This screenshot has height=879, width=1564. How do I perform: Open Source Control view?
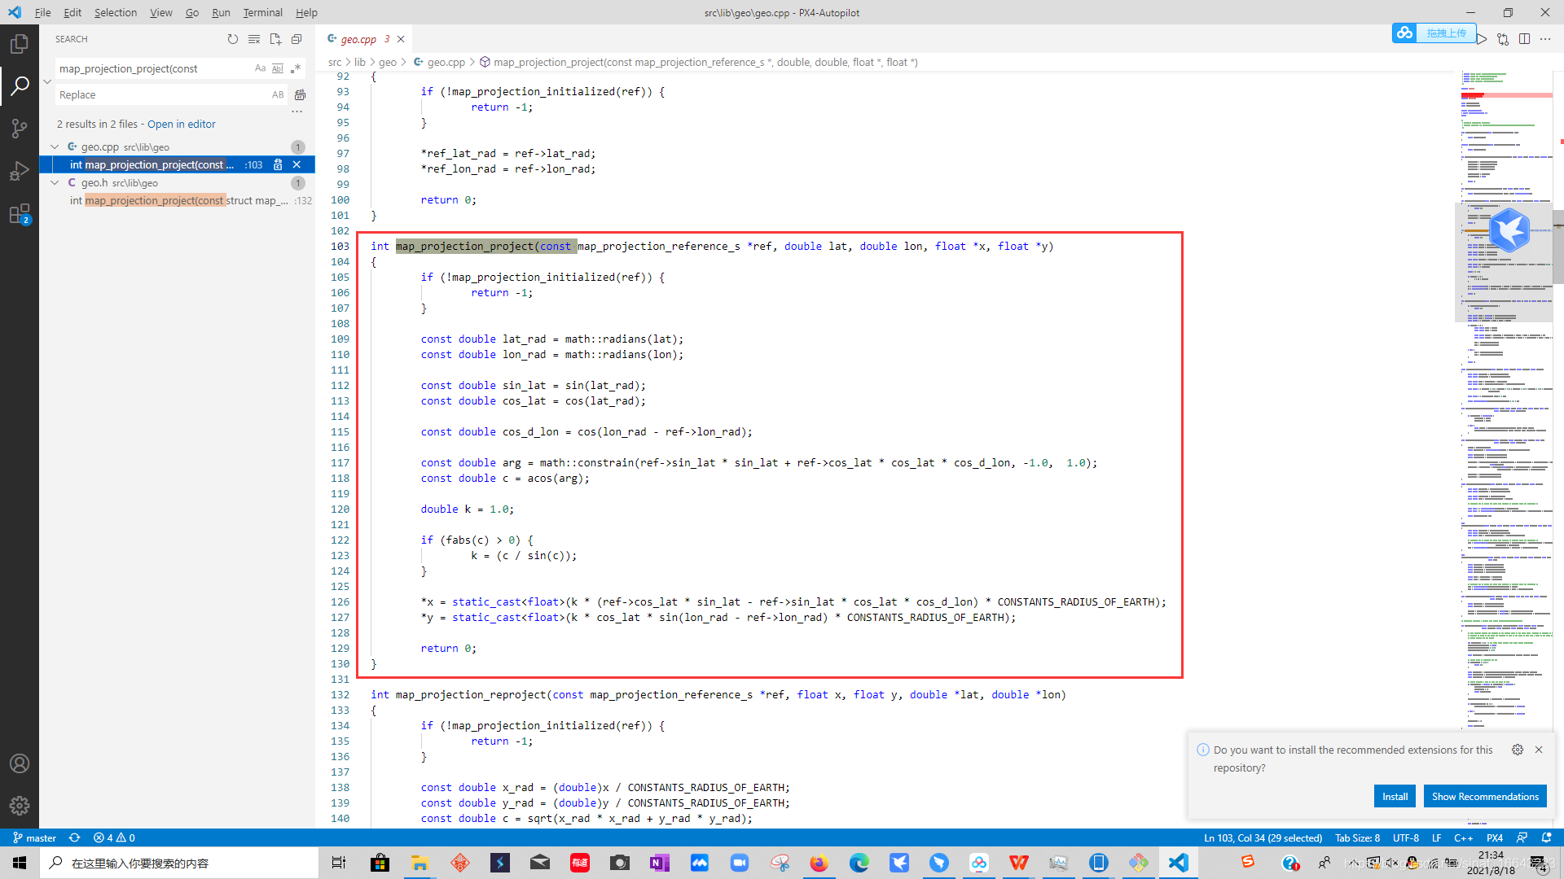coord(19,129)
